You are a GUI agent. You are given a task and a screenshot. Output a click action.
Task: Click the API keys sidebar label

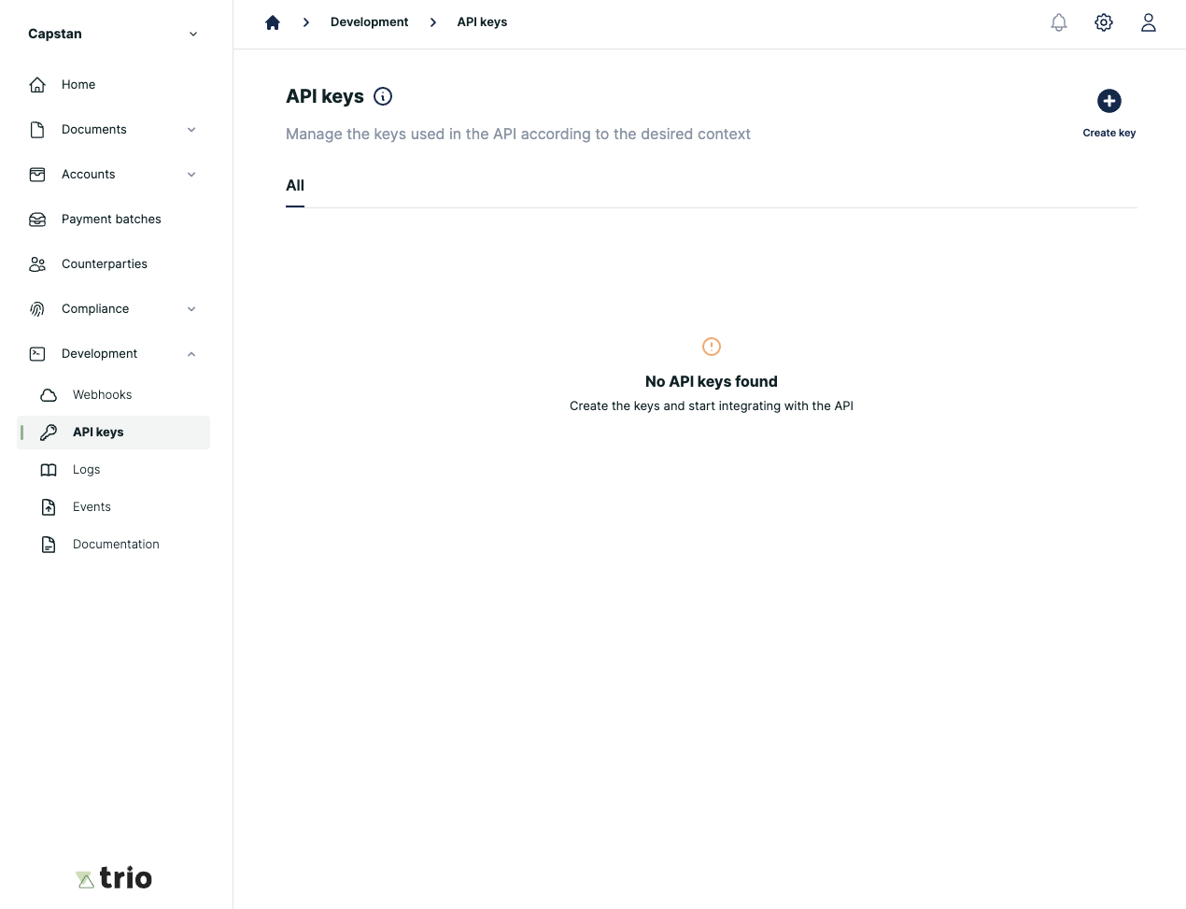(x=98, y=433)
